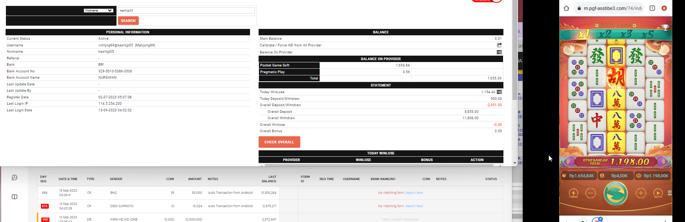Click the Overall Withdraw value 11,806.00
Screen dimensions: 685x222
tap(471, 118)
